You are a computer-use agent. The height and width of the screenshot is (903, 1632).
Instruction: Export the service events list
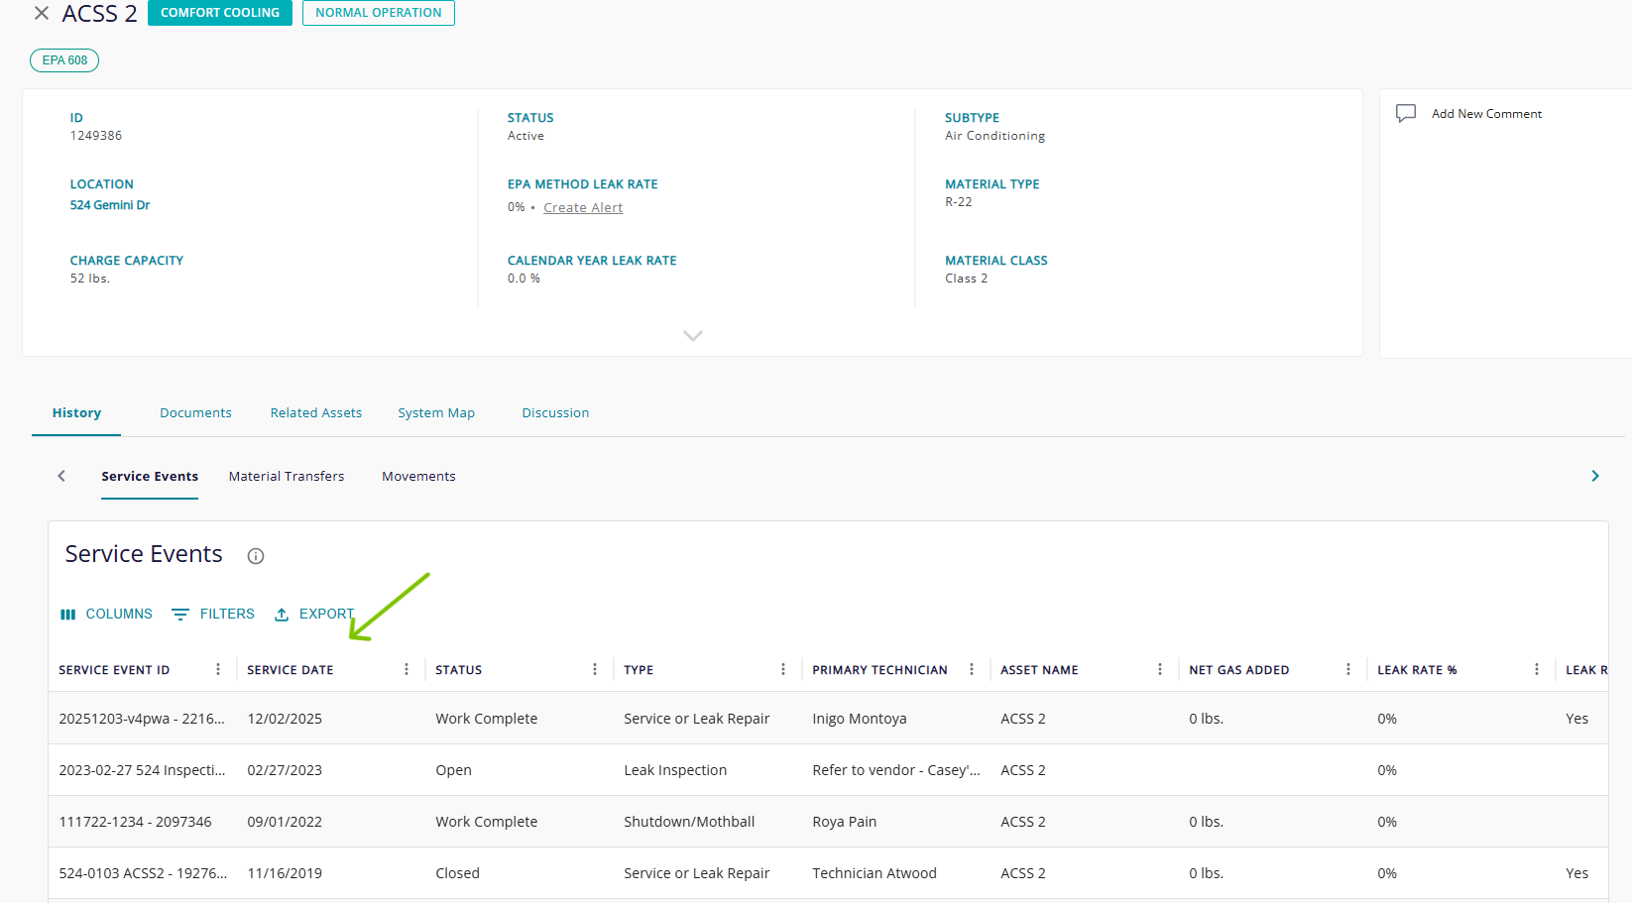tap(314, 615)
